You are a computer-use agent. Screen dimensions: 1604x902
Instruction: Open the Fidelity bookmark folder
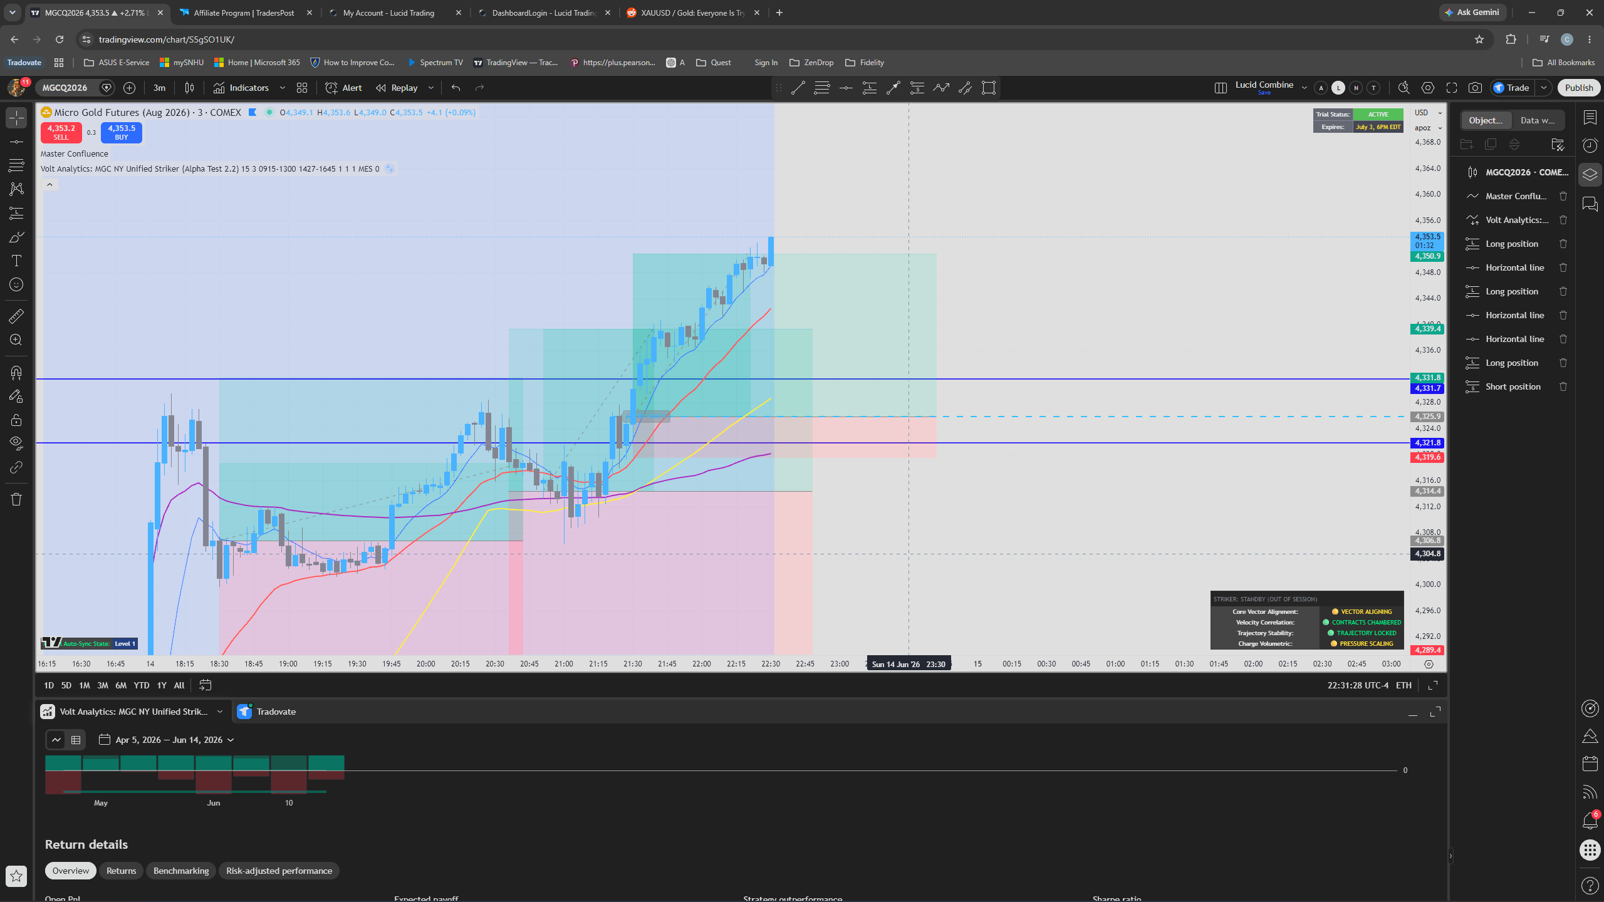point(865,63)
